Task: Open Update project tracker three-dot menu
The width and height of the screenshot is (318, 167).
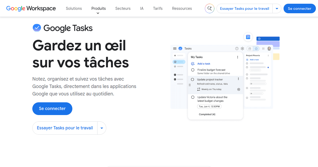Action: point(238,79)
